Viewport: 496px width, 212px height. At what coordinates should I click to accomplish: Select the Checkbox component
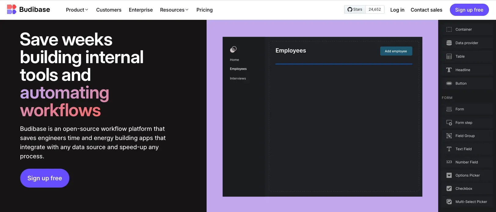point(464,189)
